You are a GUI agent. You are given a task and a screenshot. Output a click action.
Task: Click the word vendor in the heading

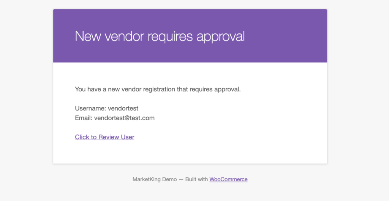click(124, 36)
